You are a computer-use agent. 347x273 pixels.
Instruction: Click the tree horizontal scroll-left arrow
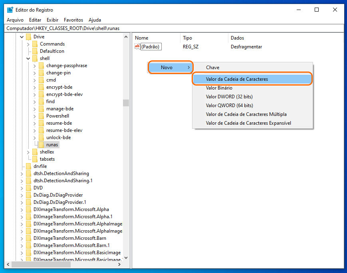click(x=8, y=264)
